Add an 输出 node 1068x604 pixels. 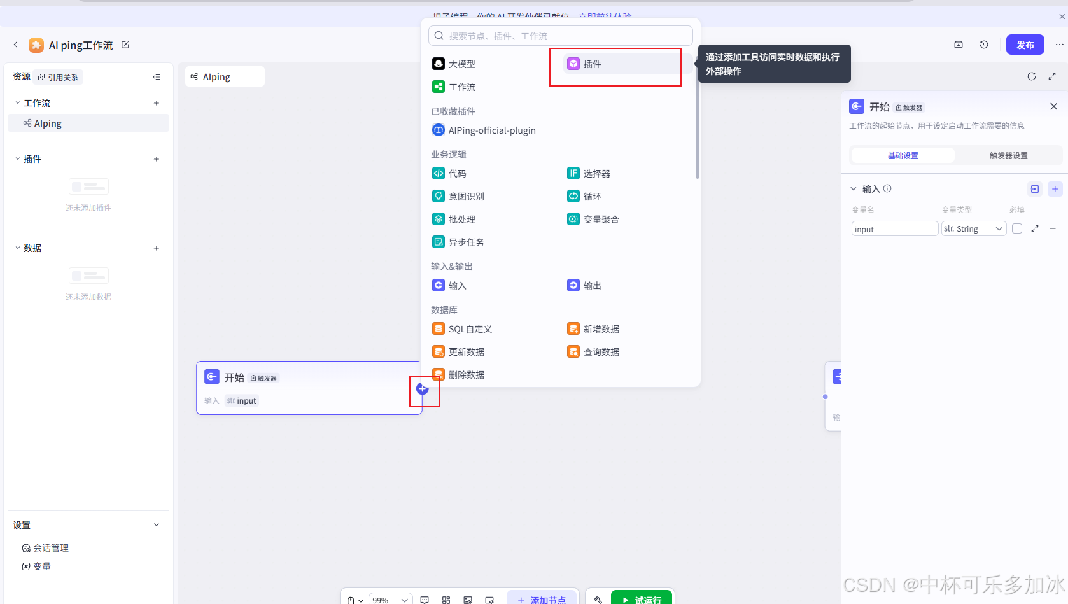pos(584,285)
